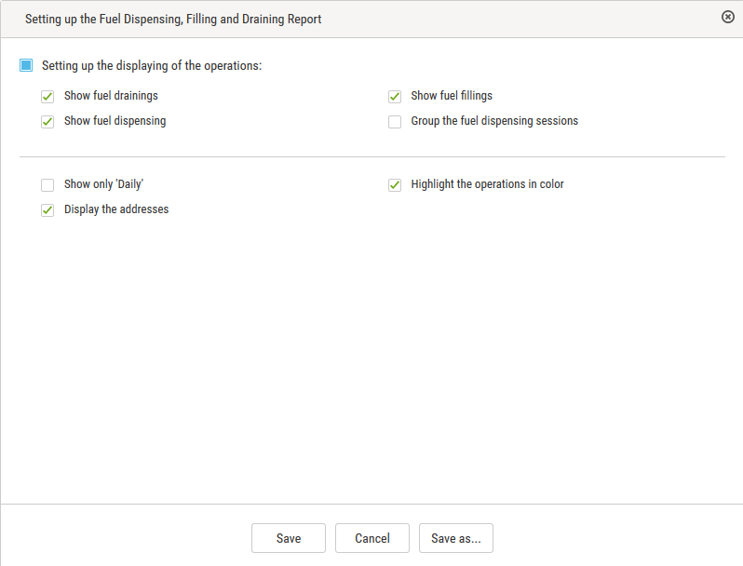Click the dialog title bar text
The height and width of the screenshot is (566, 743).
pyautogui.click(x=173, y=19)
